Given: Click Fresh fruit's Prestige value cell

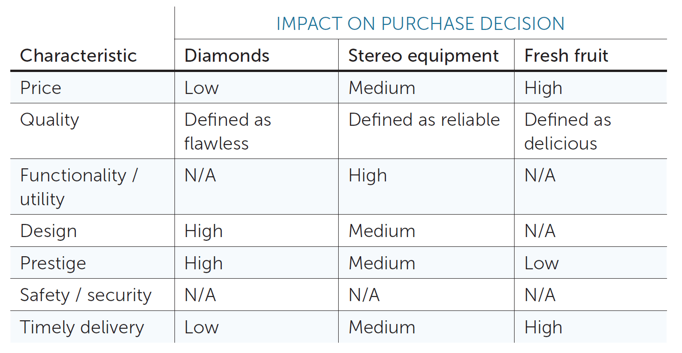Looking at the screenshot, I should (541, 263).
